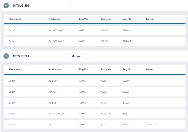Click the Placement header in Mirage table
This screenshot has width=188, height=132.
(x=15, y=69)
